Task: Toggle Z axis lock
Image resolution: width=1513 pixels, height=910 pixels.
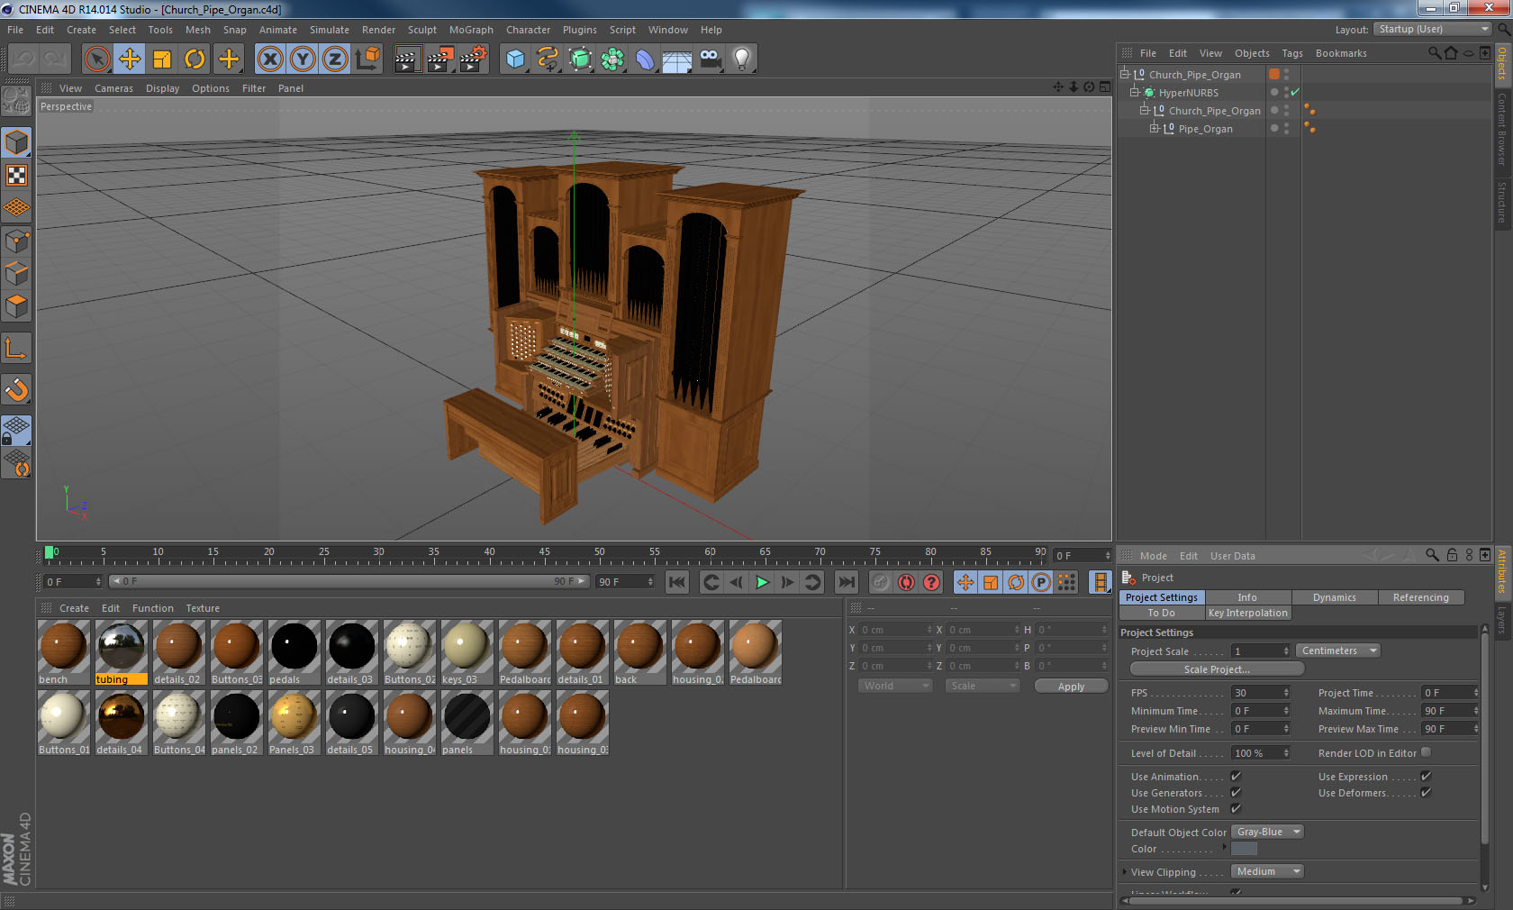Action: point(335,59)
